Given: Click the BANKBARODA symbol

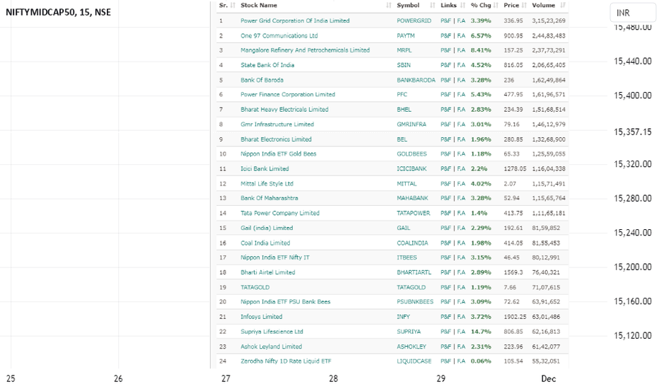Looking at the screenshot, I should 416,80.
